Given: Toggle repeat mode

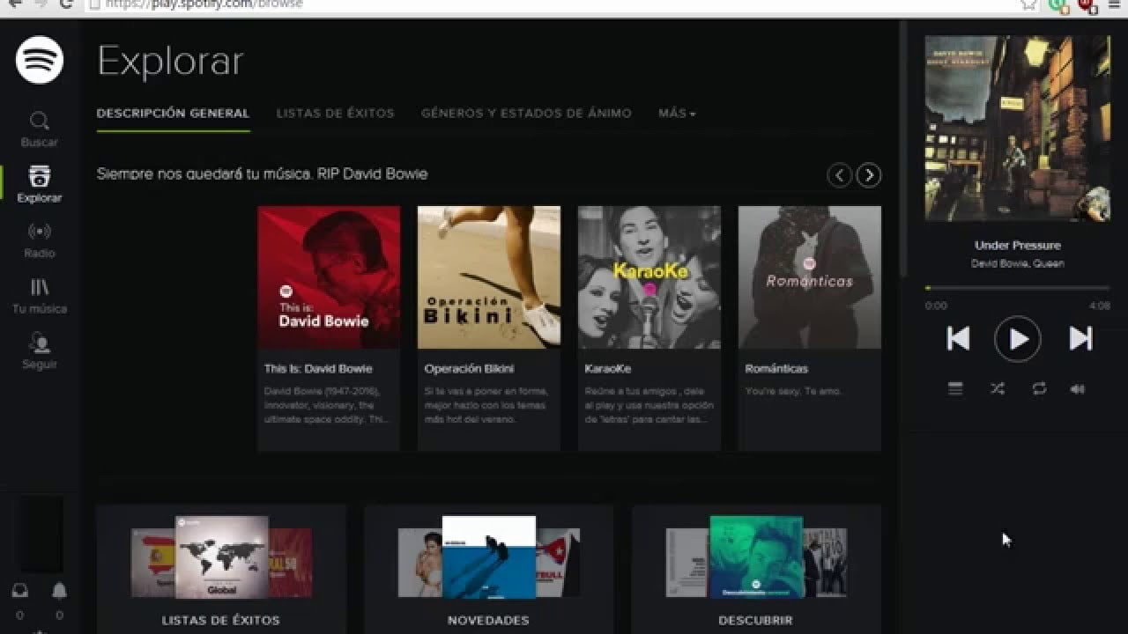Looking at the screenshot, I should pos(1039,388).
